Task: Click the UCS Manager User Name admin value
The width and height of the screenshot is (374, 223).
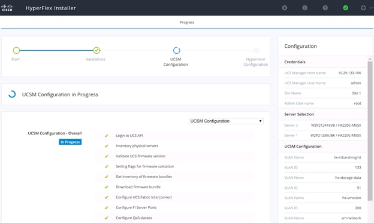Action: click(355, 83)
